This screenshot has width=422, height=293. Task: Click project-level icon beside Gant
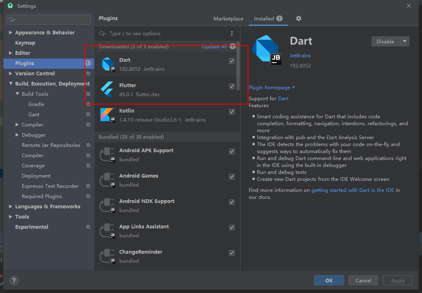coord(88,114)
